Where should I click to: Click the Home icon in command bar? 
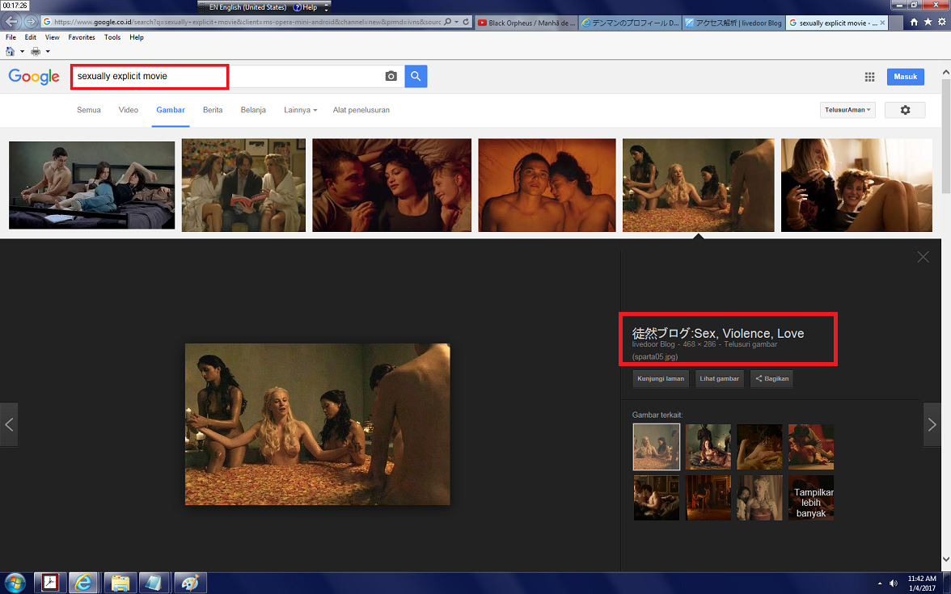(10, 52)
